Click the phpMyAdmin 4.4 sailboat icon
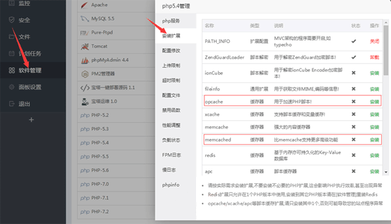This screenshot has height=224, width=391. [85, 60]
